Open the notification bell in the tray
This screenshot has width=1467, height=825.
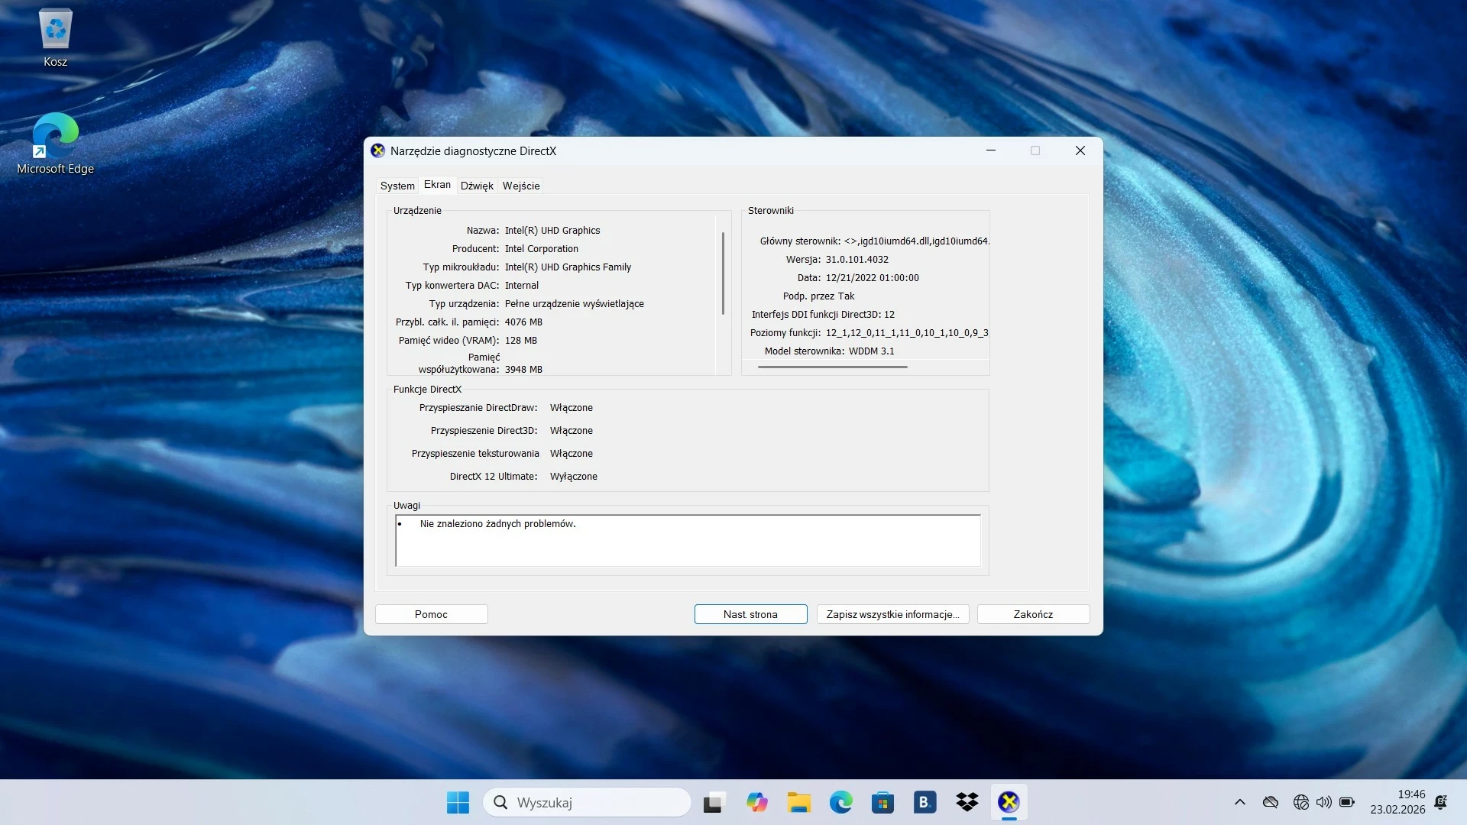pyautogui.click(x=1442, y=802)
